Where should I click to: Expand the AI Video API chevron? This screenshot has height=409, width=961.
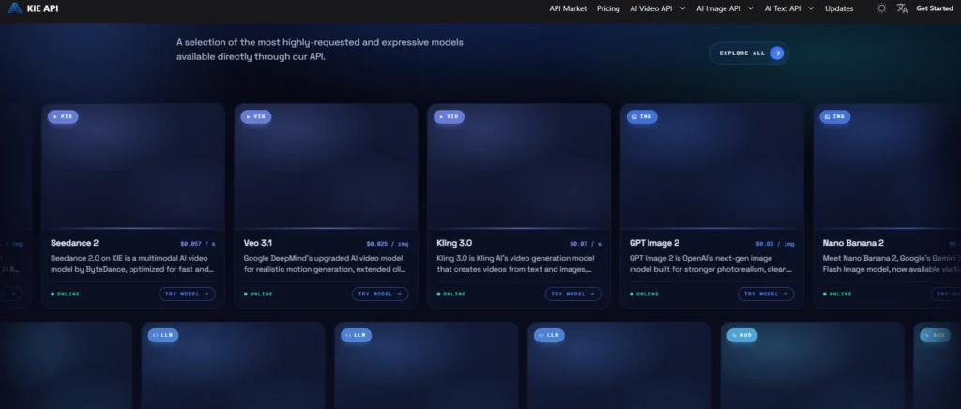coord(682,8)
